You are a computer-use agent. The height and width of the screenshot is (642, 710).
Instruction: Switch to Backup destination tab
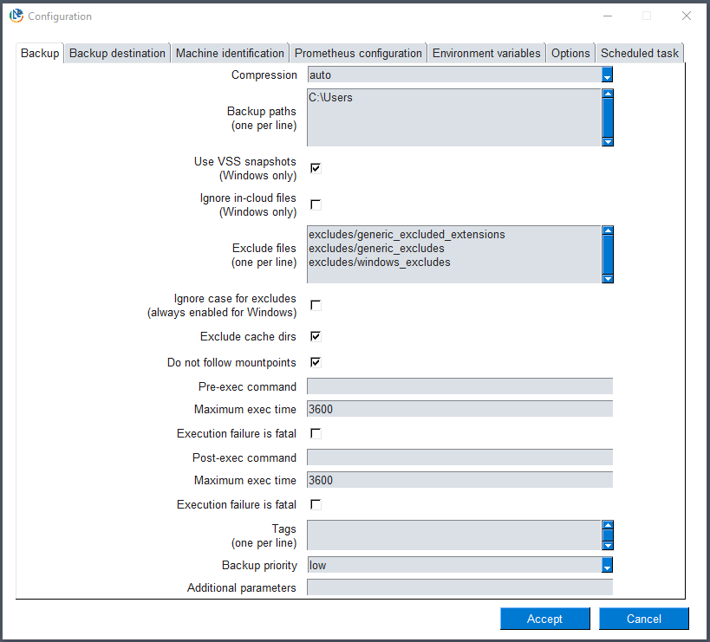(x=117, y=54)
